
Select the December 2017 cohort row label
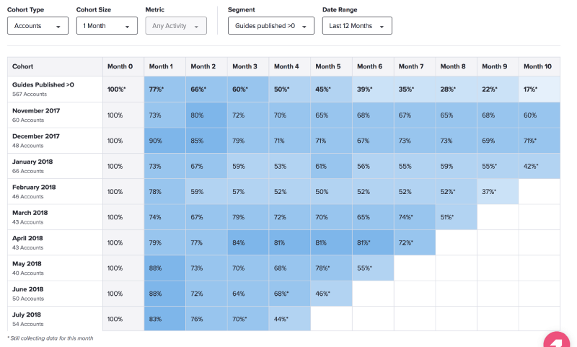55,141
